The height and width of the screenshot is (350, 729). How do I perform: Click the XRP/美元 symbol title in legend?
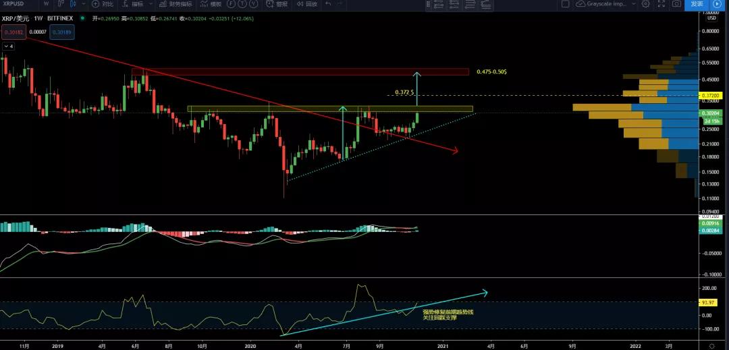(x=16, y=19)
